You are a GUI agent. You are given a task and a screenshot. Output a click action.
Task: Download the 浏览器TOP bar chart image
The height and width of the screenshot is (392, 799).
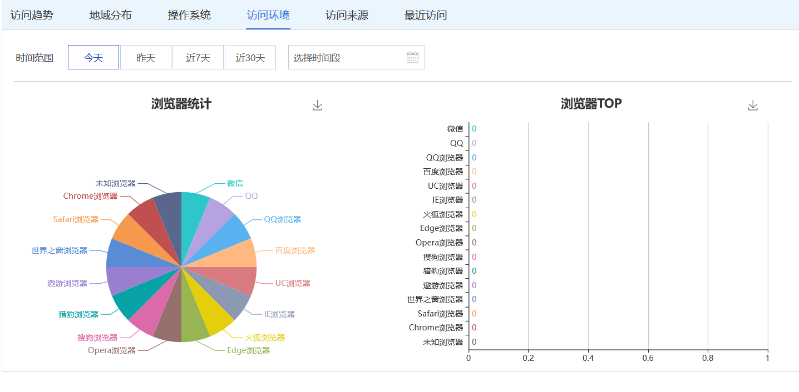[x=753, y=104]
